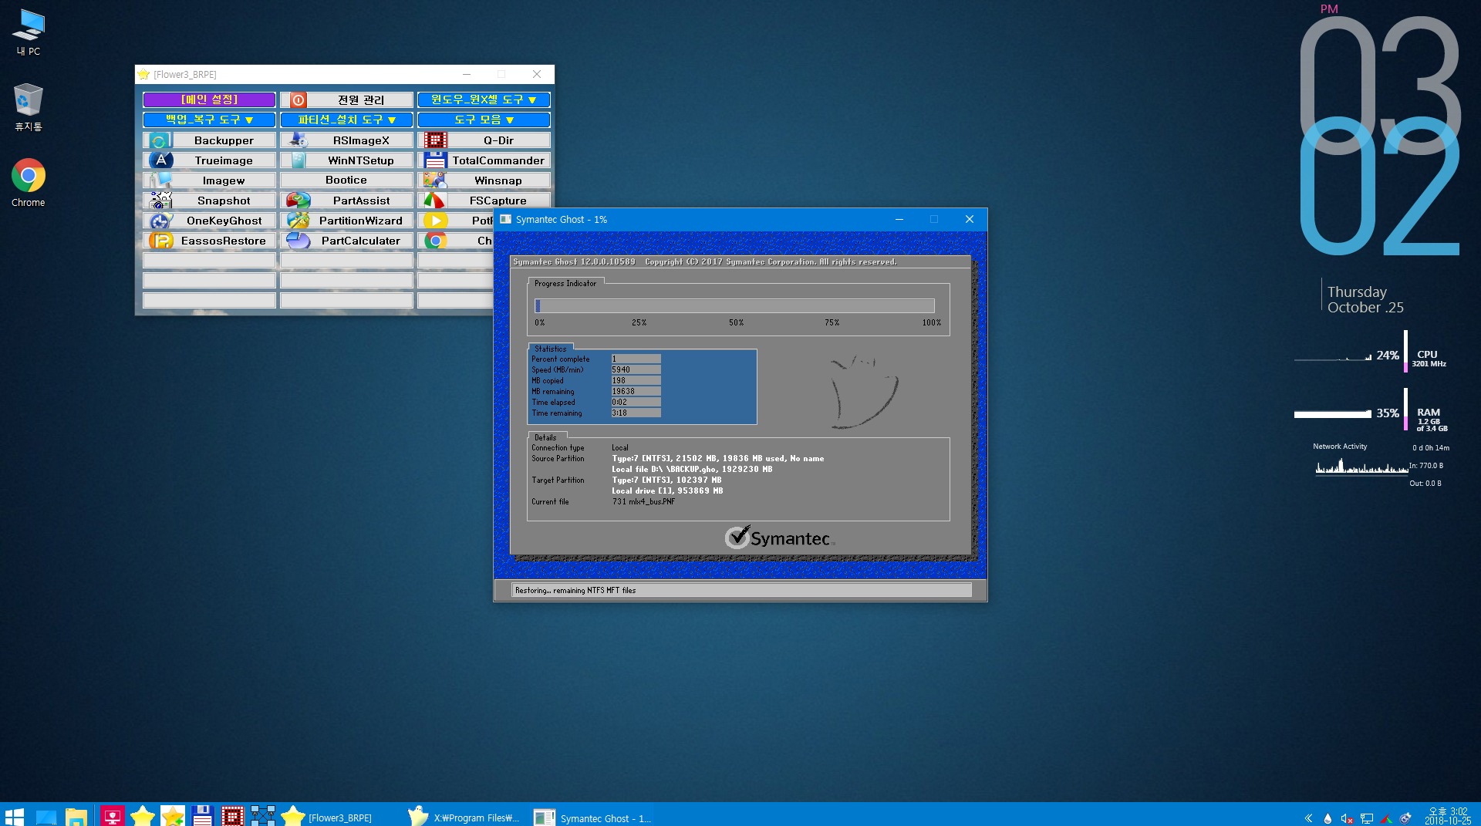This screenshot has width=1481, height=826.
Task: Click the muted volume tray icon
Action: (1347, 818)
